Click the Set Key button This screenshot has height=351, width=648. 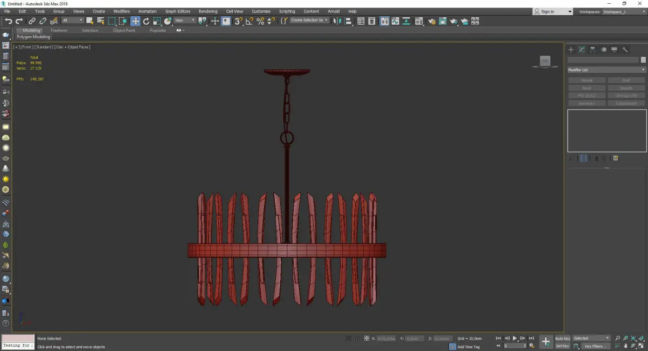(562, 346)
